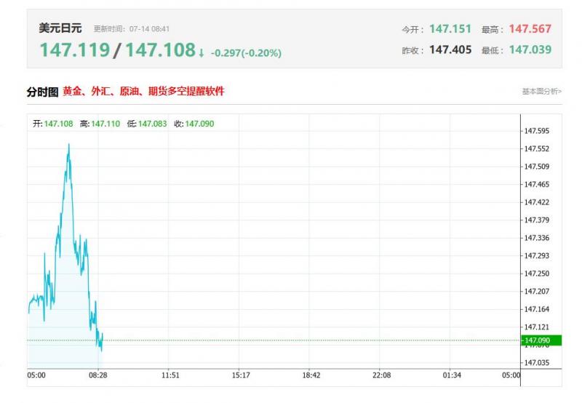Open the 基本面分析 link
The image size is (582, 403).
coord(541,91)
